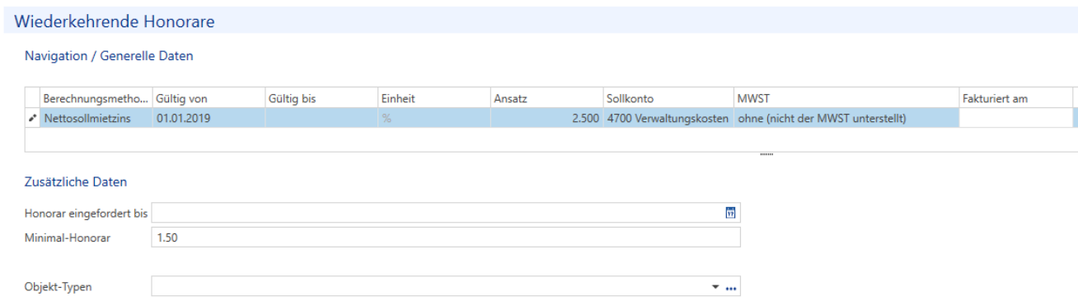The height and width of the screenshot is (301, 1078).
Task: Click the Gültig bis column header
Action: [321, 98]
